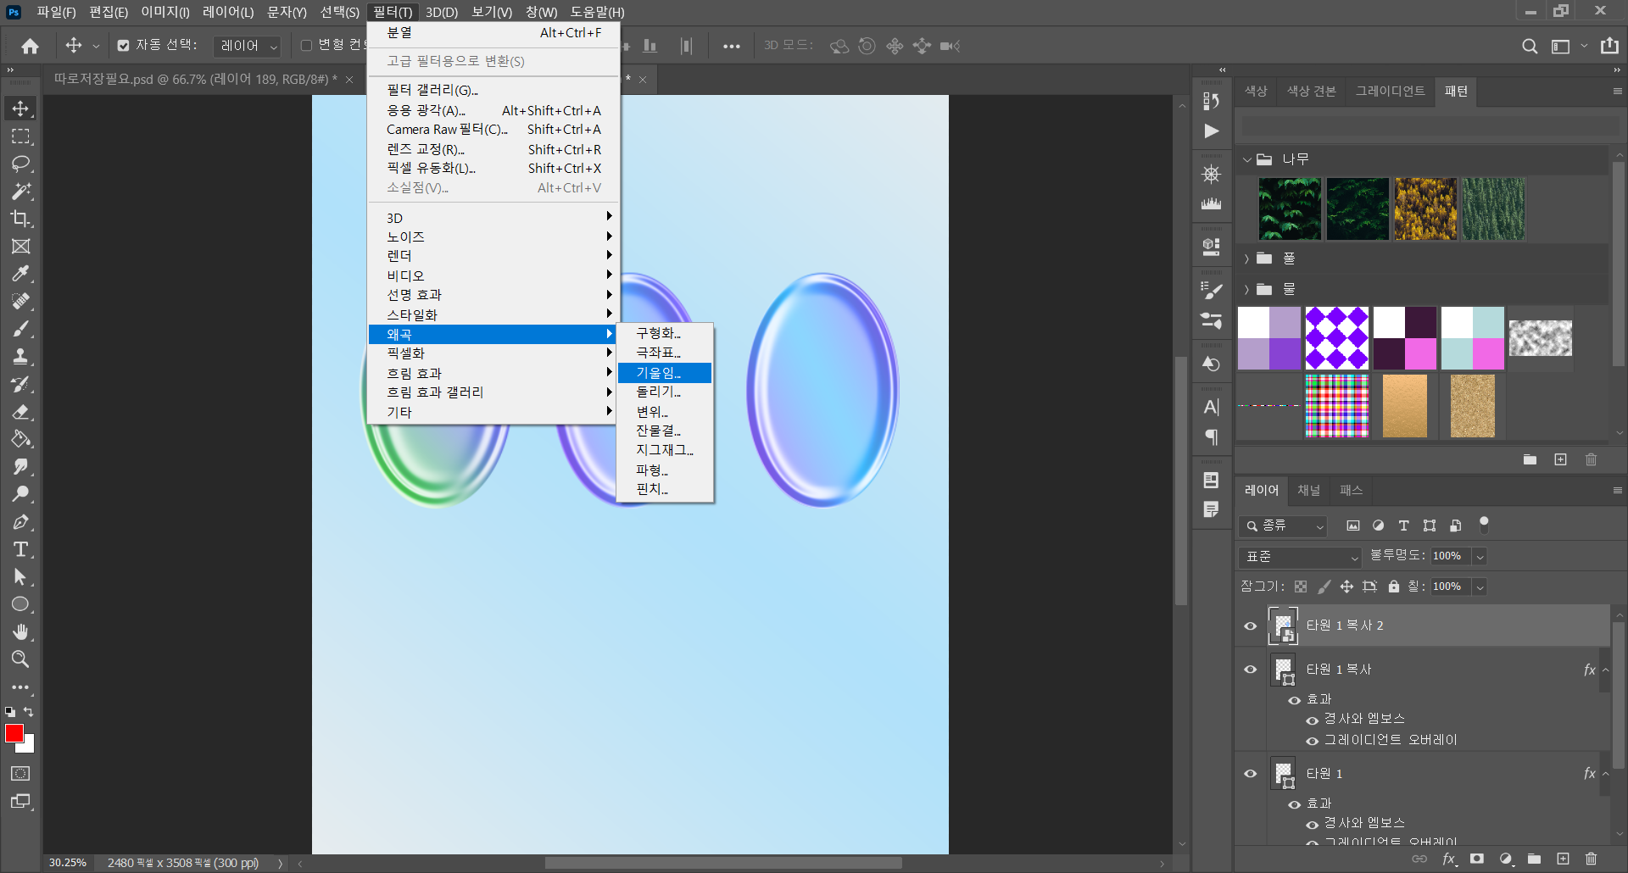
Task: Toggle the 자동 선택 checkbox
Action: pos(124,46)
